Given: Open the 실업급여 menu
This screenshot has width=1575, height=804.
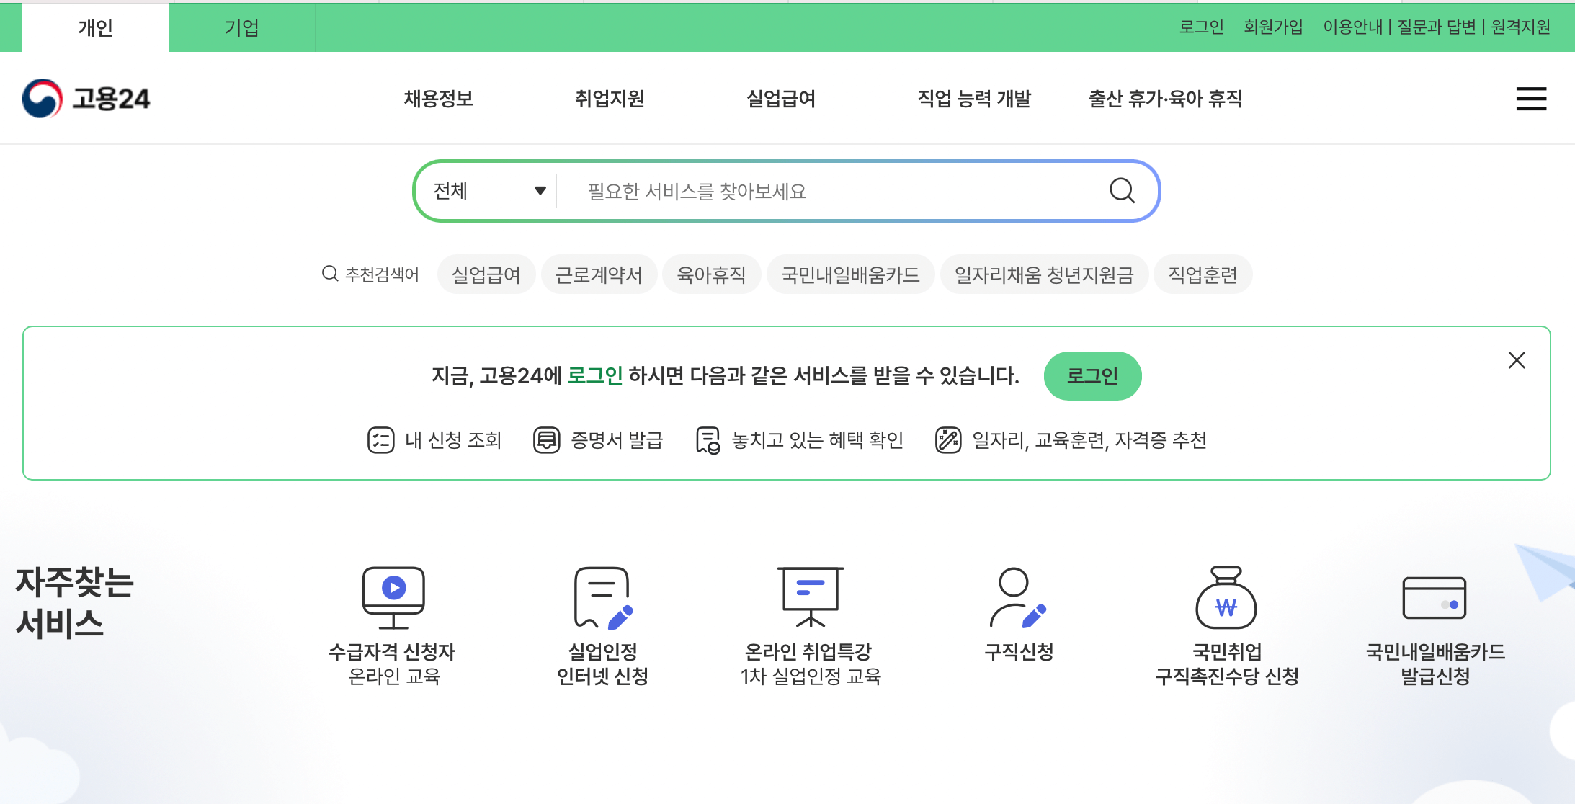Looking at the screenshot, I should click(780, 99).
